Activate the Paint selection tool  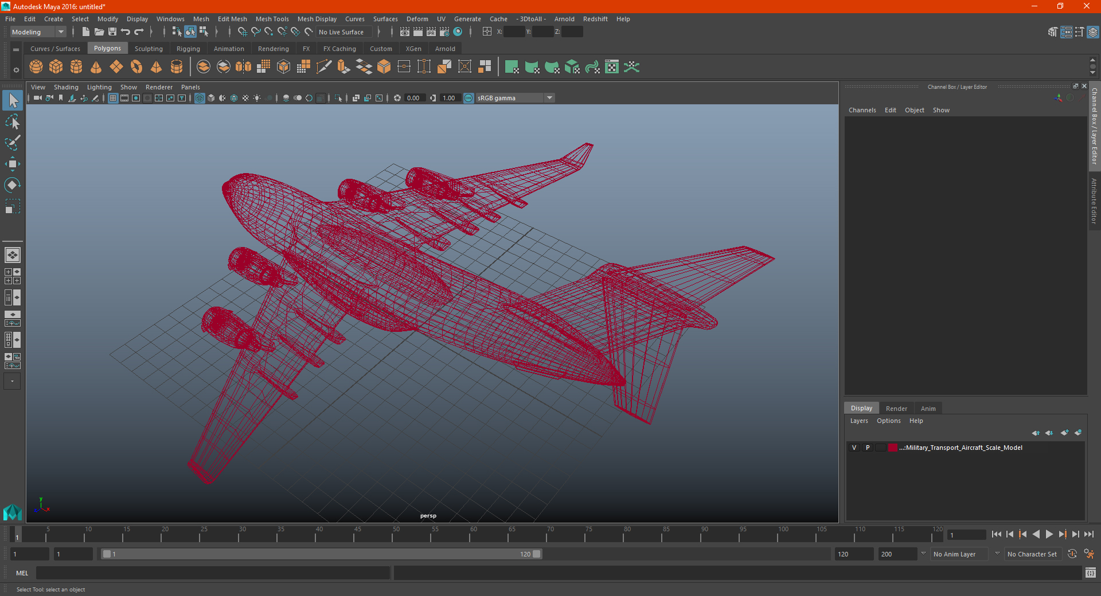13,143
